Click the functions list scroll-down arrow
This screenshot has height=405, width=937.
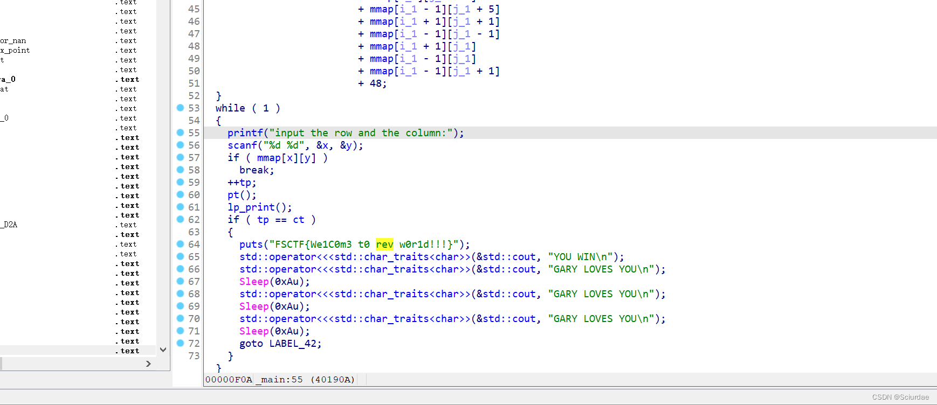point(163,350)
